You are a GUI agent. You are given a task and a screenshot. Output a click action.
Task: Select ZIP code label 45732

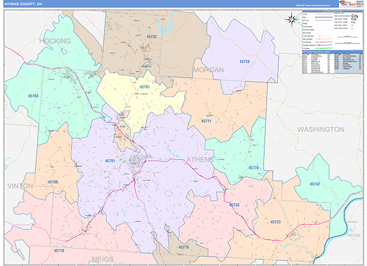tap(152, 37)
